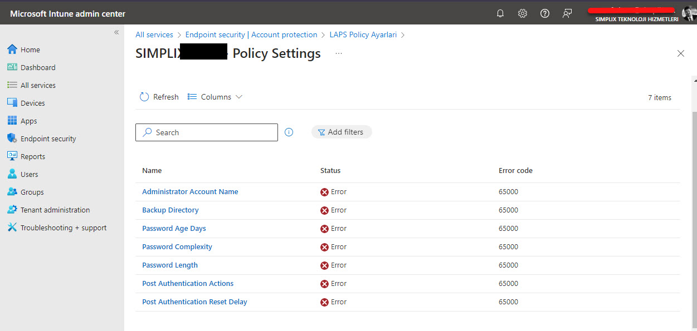Screen dimensions: 697x331
Task: Open the feedback icon in header
Action: click(567, 13)
